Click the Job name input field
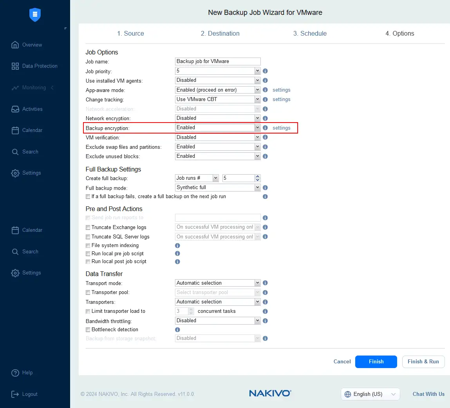The image size is (450, 408). (x=218, y=61)
